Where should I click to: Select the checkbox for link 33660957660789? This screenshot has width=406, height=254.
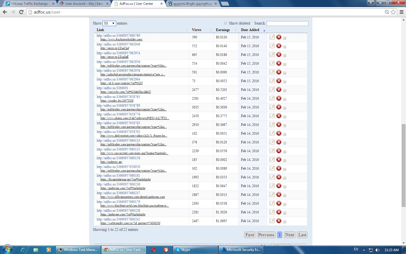point(285,38)
